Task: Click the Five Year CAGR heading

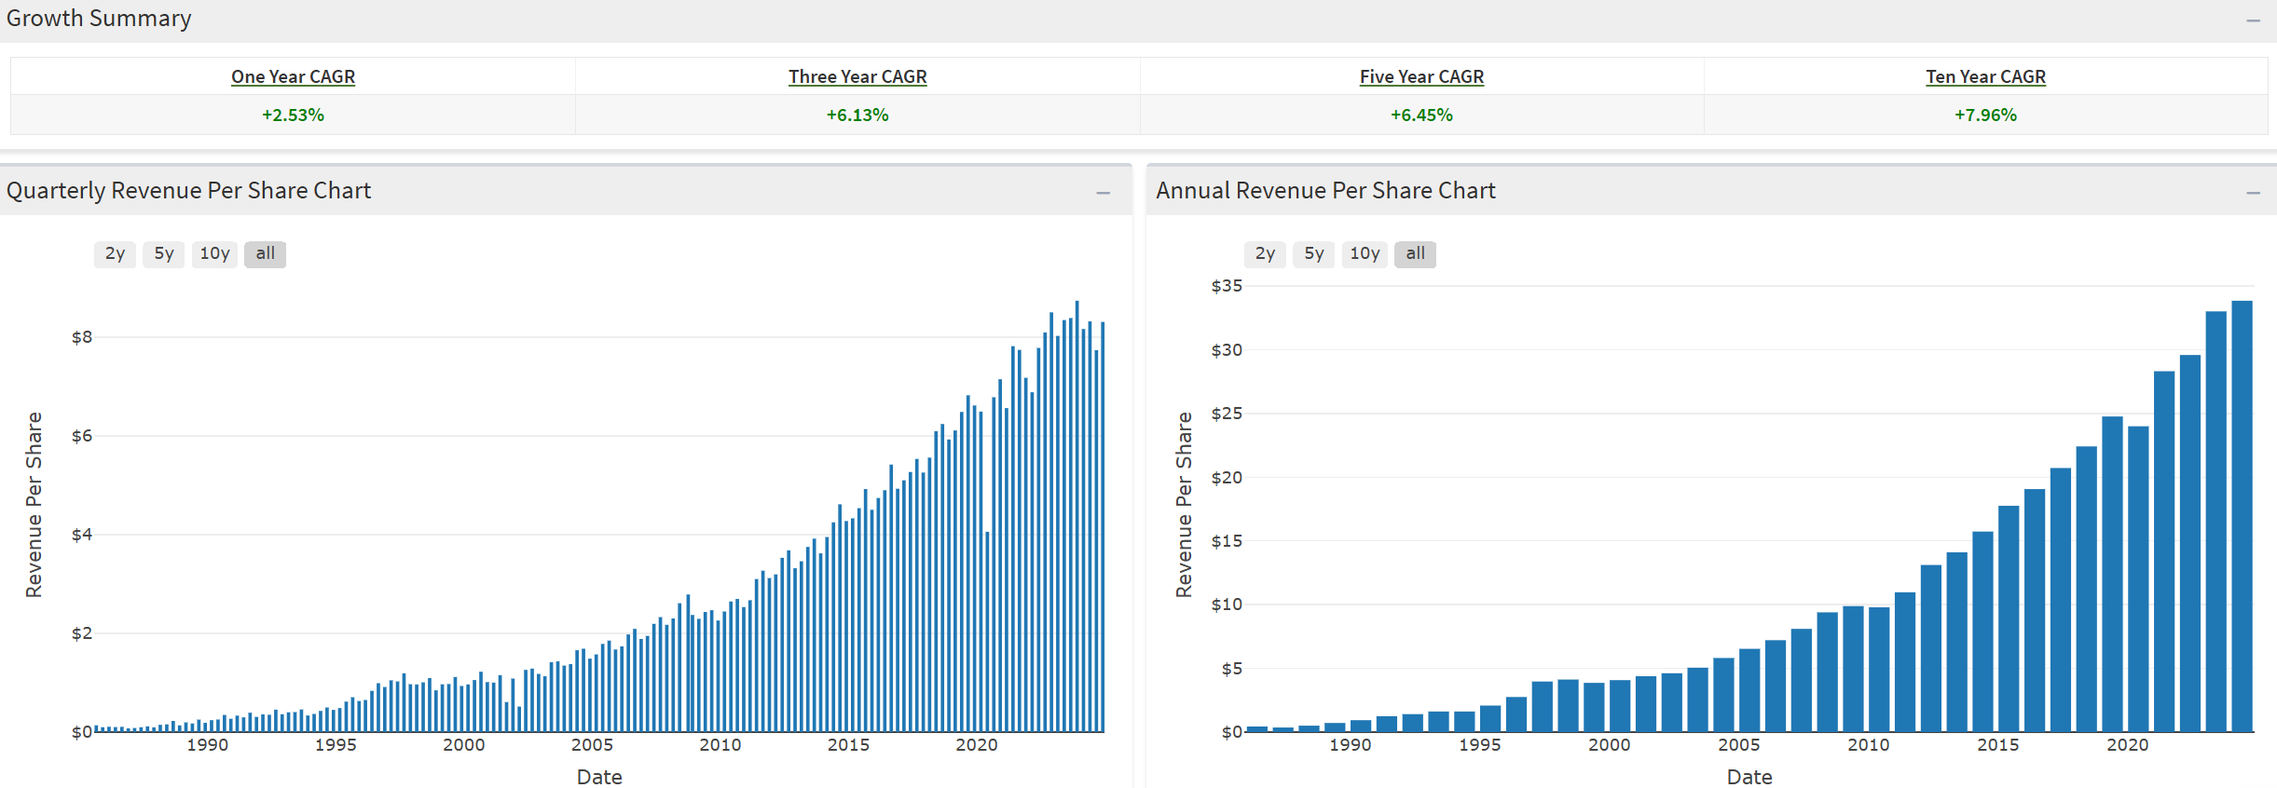Action: point(1421,76)
